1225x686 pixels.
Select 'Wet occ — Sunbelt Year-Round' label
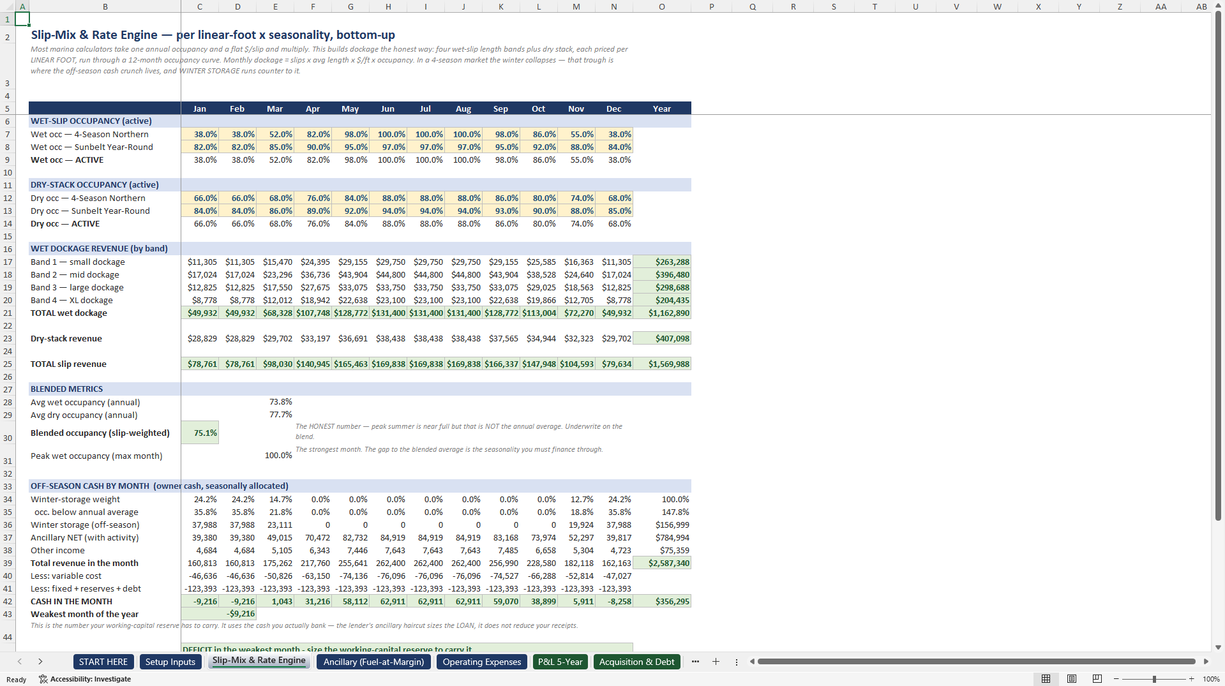[92, 147]
